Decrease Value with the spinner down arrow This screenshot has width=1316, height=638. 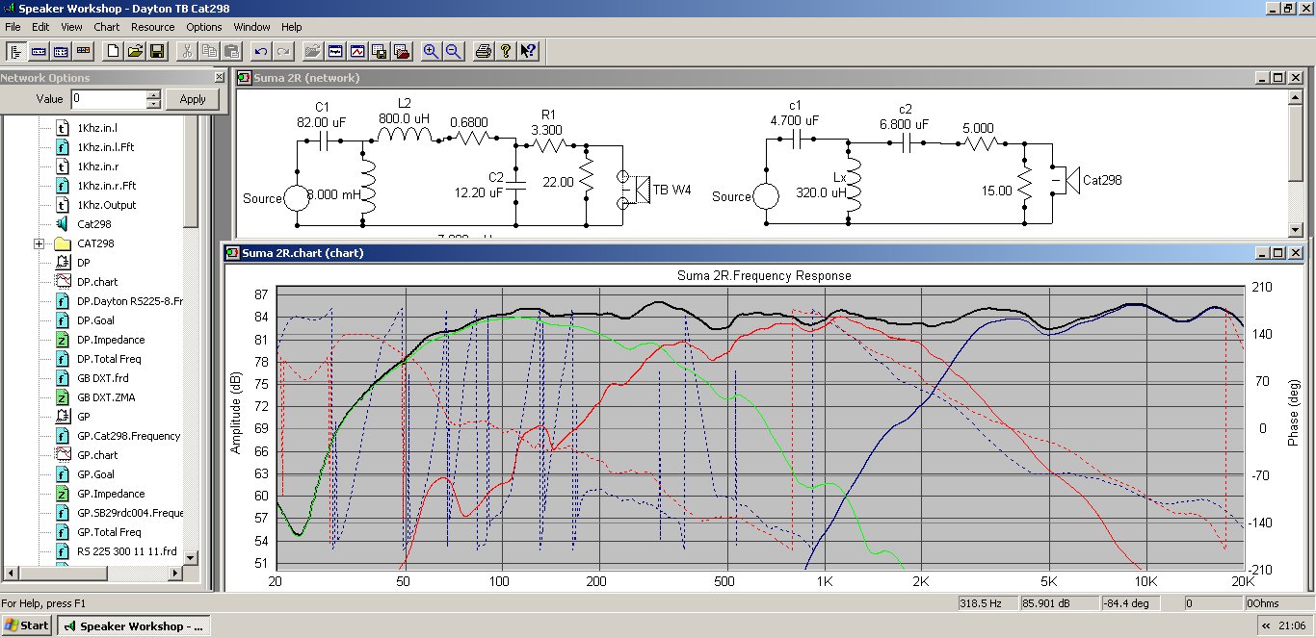[x=153, y=103]
